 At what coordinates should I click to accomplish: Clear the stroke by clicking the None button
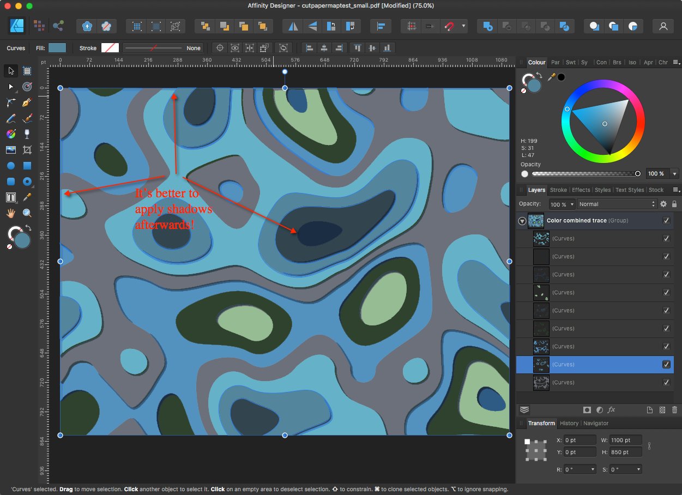click(193, 48)
